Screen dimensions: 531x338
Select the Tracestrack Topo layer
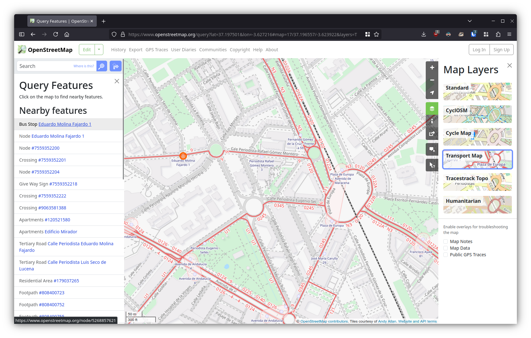tap(478, 182)
